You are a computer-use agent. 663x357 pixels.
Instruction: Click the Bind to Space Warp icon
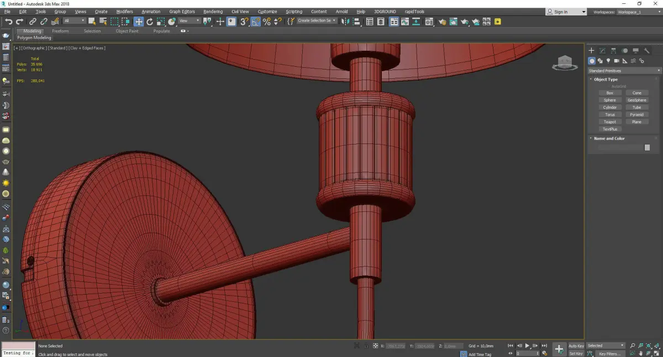pos(55,22)
